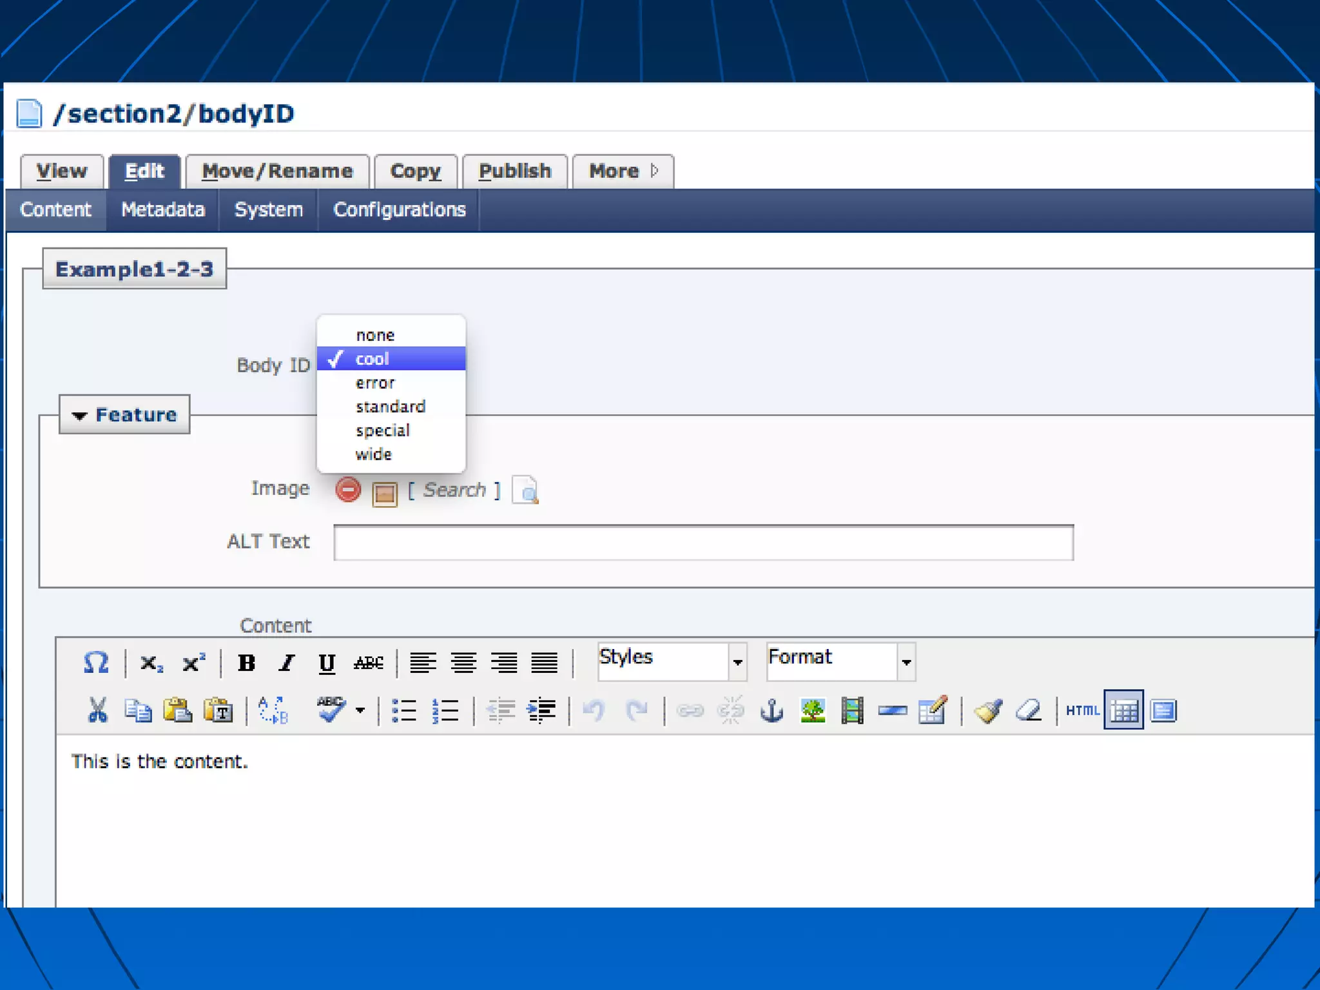The width and height of the screenshot is (1320, 990).
Task: Insert a table
Action: click(x=1123, y=710)
